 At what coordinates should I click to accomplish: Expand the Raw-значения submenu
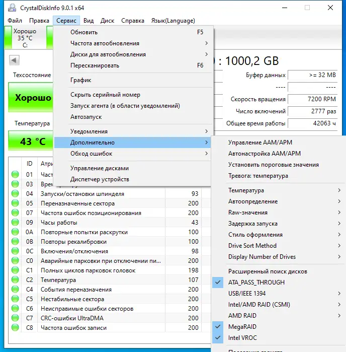click(x=278, y=213)
